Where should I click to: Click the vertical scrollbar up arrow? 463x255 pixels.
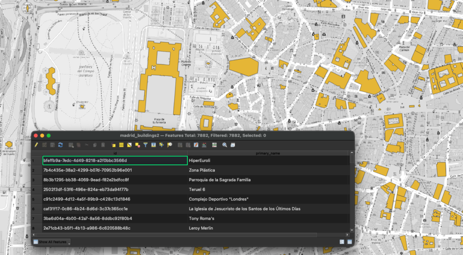(352, 152)
